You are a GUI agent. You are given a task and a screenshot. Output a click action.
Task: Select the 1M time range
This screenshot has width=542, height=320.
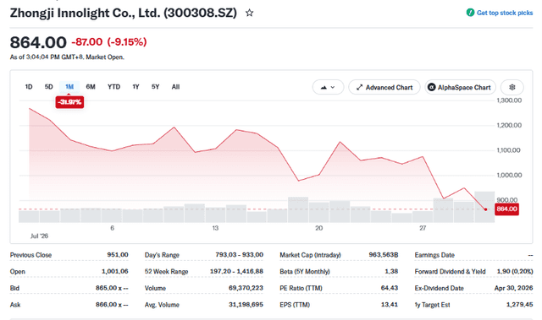pos(69,87)
